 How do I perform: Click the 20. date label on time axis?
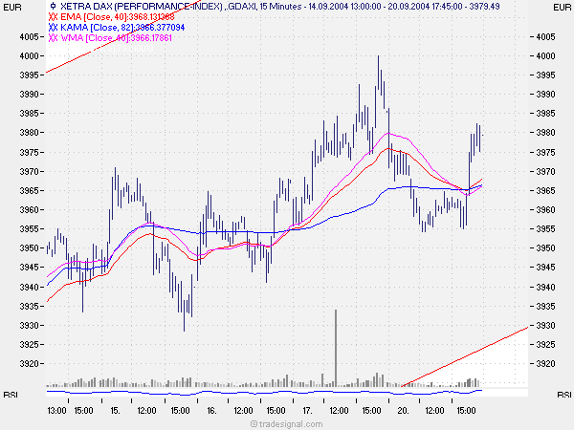point(403,411)
